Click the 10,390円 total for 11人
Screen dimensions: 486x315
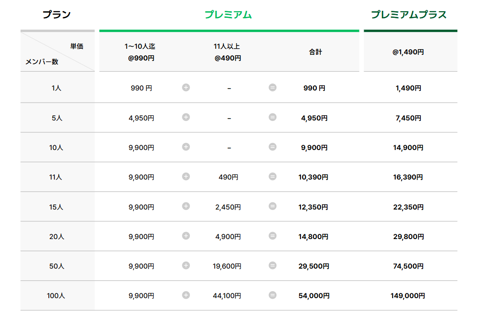tap(314, 177)
